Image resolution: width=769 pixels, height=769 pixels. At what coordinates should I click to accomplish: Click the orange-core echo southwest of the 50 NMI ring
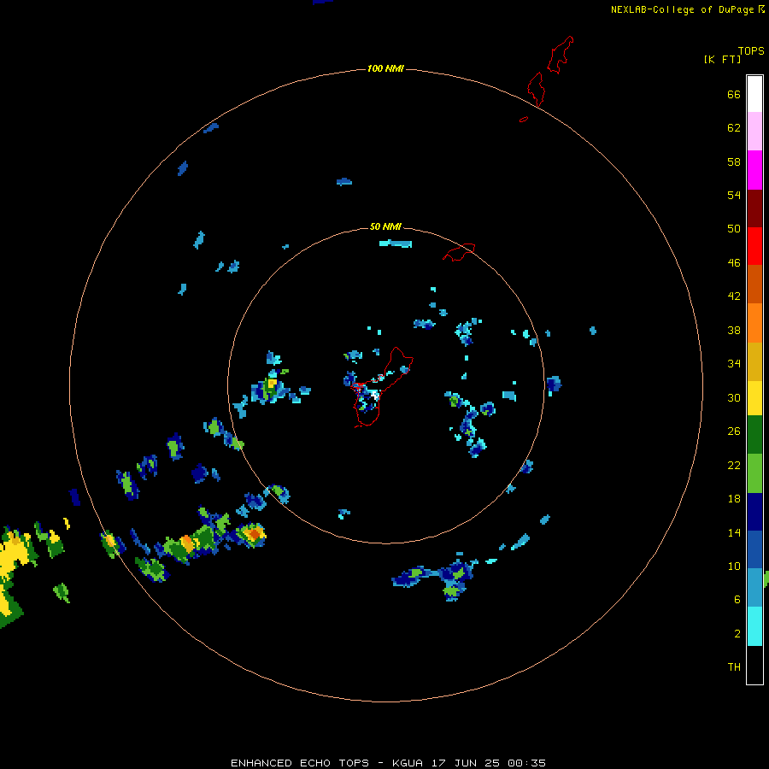point(252,534)
